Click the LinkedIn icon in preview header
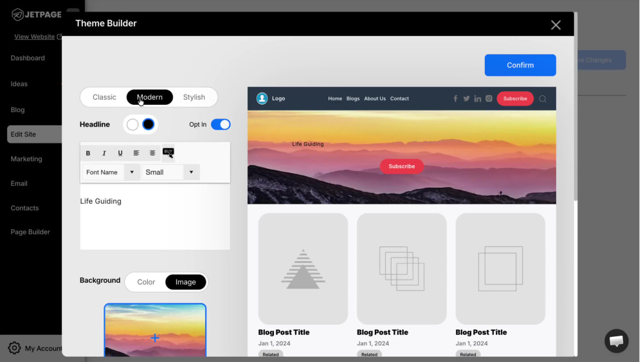 point(477,98)
